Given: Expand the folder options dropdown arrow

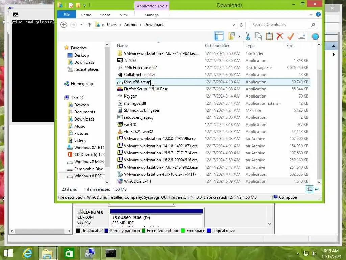Looking at the screenshot, I should (240, 36).
